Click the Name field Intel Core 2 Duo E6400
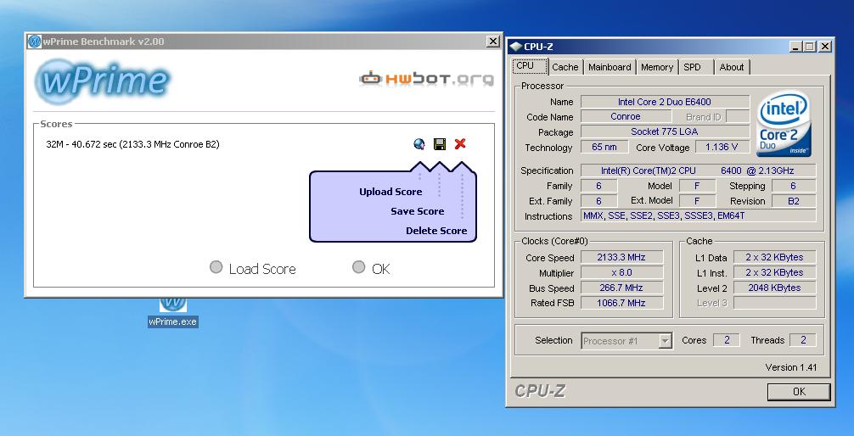 (x=665, y=102)
